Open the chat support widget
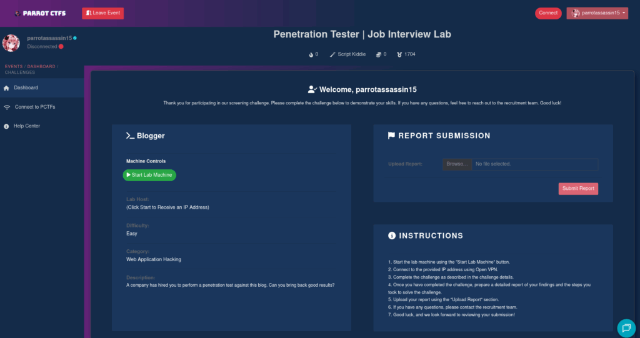640x338 pixels. click(626, 327)
